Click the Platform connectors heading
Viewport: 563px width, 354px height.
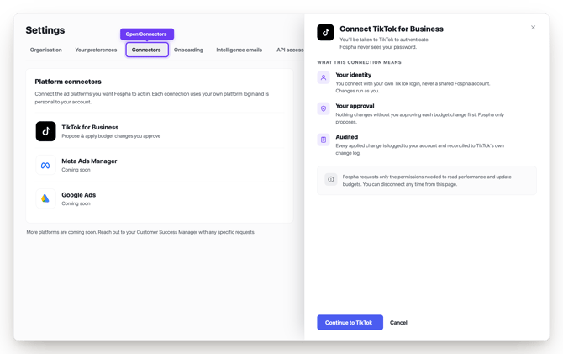click(68, 82)
